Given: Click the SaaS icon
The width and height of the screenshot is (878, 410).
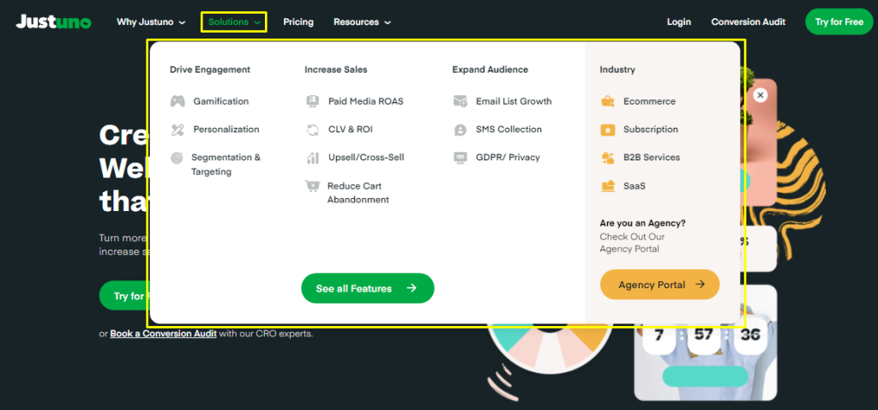Looking at the screenshot, I should tap(608, 186).
